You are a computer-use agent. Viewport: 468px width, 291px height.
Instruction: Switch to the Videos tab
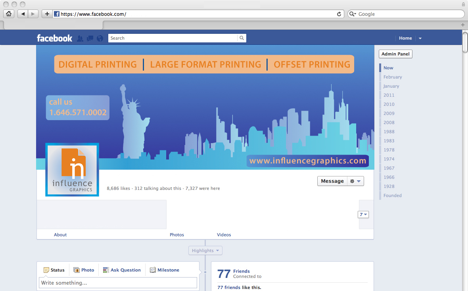pyautogui.click(x=224, y=234)
